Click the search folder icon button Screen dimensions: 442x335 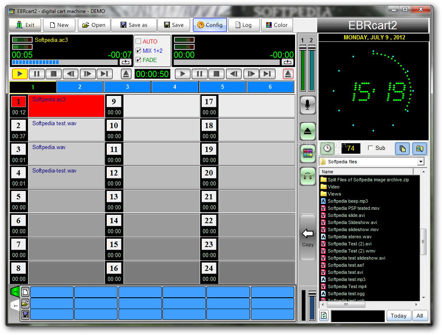[419, 149]
